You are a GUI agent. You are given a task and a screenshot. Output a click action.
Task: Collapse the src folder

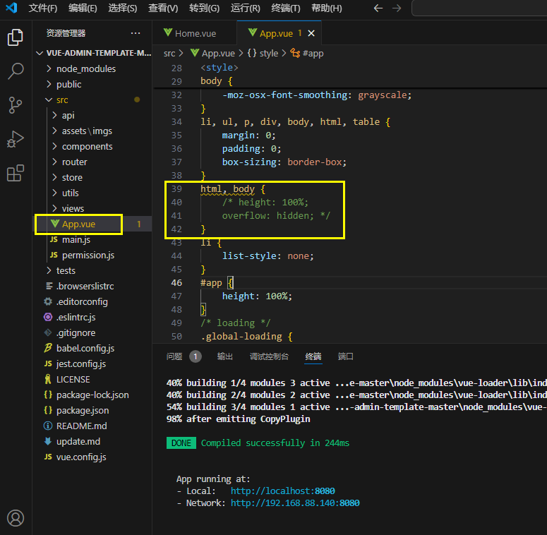point(62,100)
